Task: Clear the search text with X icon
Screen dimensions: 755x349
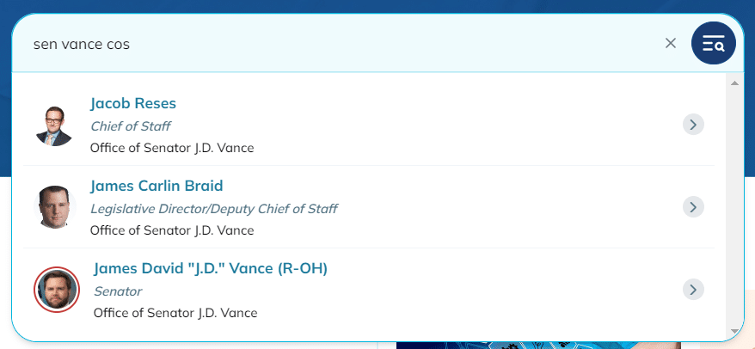Action: pyautogui.click(x=670, y=43)
